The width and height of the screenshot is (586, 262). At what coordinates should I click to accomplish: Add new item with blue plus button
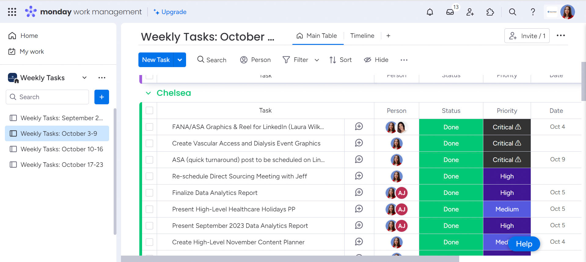102,97
